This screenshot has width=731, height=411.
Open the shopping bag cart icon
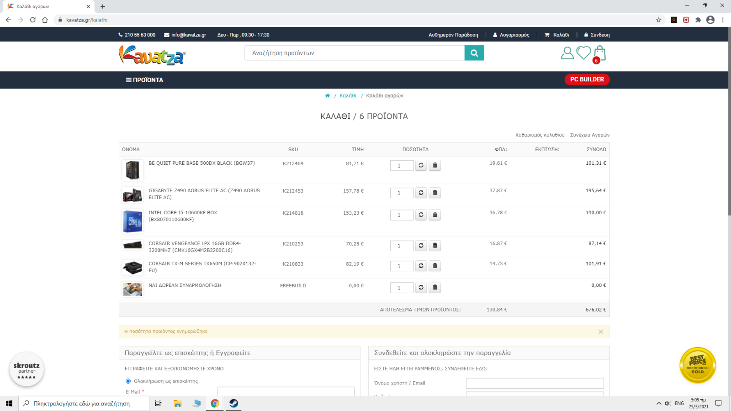[x=599, y=54]
